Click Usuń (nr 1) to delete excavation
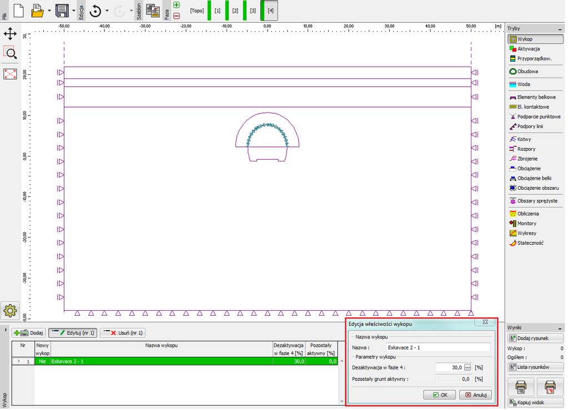568x410 pixels. point(123,333)
